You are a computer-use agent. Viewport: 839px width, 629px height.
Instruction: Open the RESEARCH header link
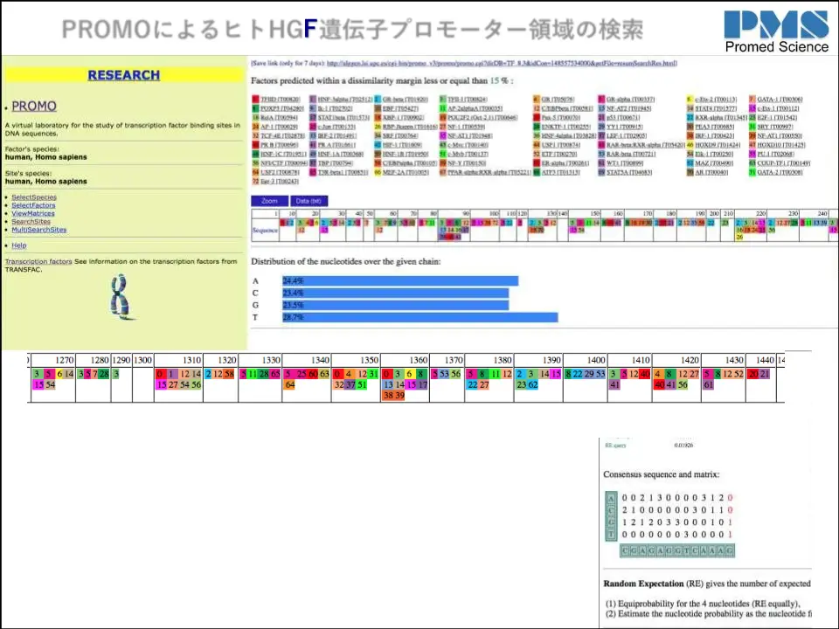click(x=123, y=75)
